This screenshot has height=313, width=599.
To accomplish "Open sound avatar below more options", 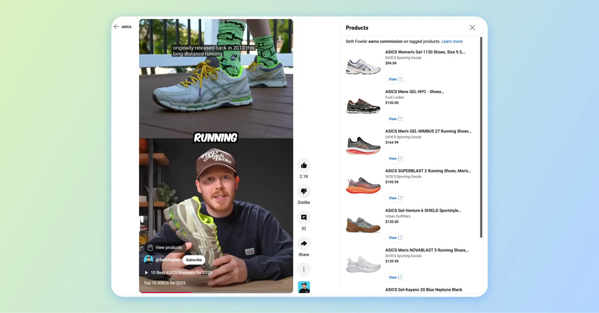I will (304, 287).
